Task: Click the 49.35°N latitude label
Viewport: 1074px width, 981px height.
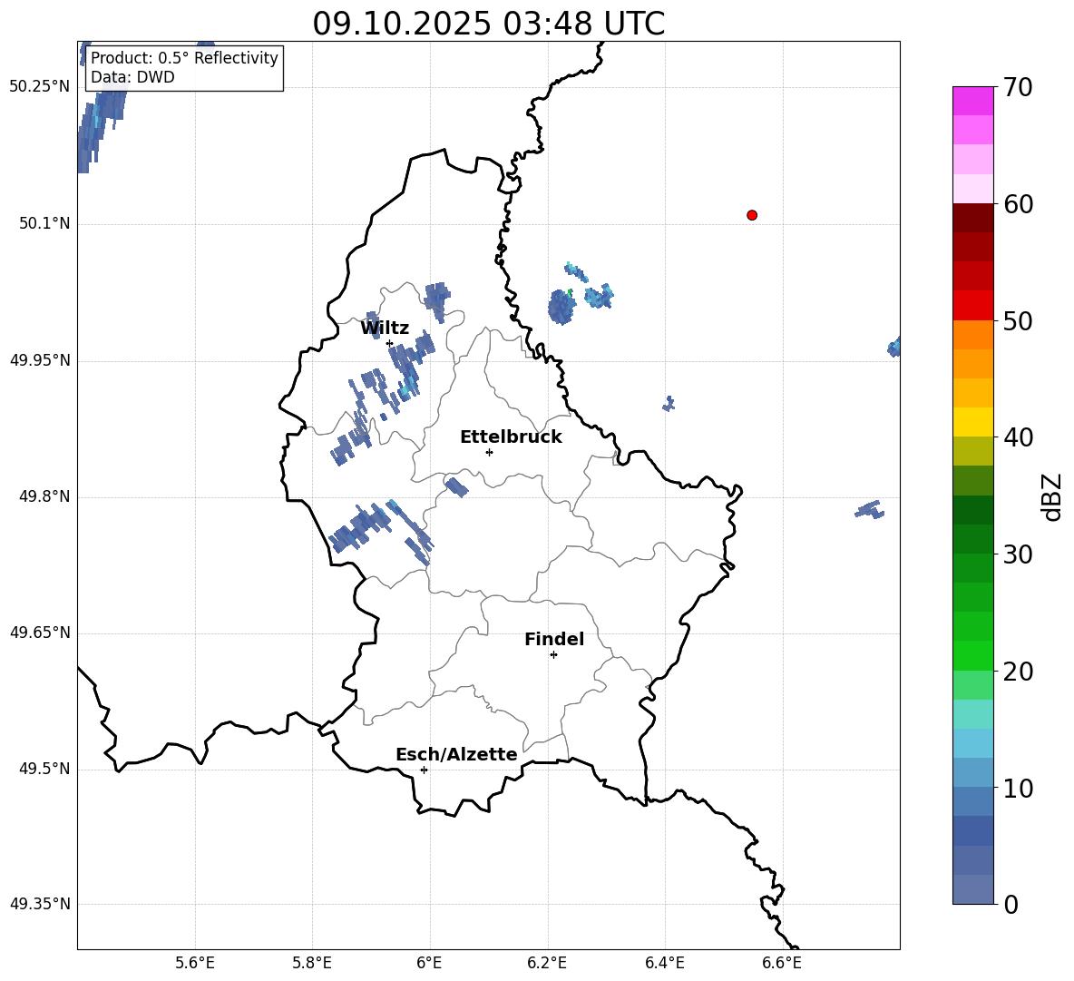Action: click(40, 904)
